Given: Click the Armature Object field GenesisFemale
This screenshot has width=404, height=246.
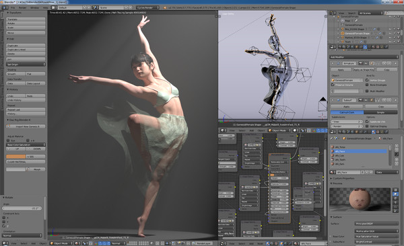Looking at the screenshot, I should [x=347, y=80].
